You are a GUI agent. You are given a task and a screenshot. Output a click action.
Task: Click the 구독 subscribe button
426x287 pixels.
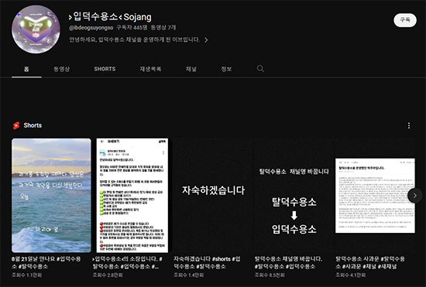click(405, 20)
